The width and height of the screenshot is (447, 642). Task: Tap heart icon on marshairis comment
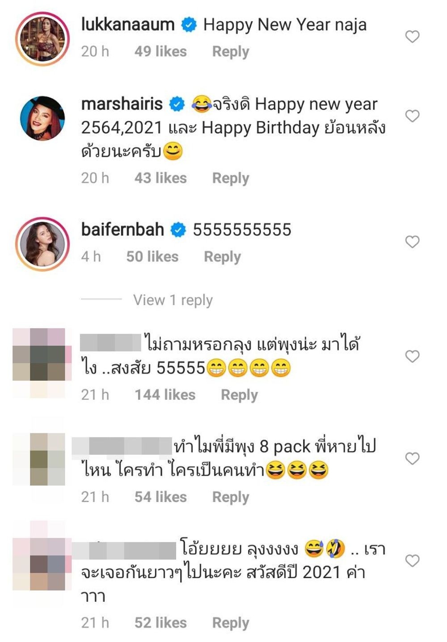click(412, 116)
